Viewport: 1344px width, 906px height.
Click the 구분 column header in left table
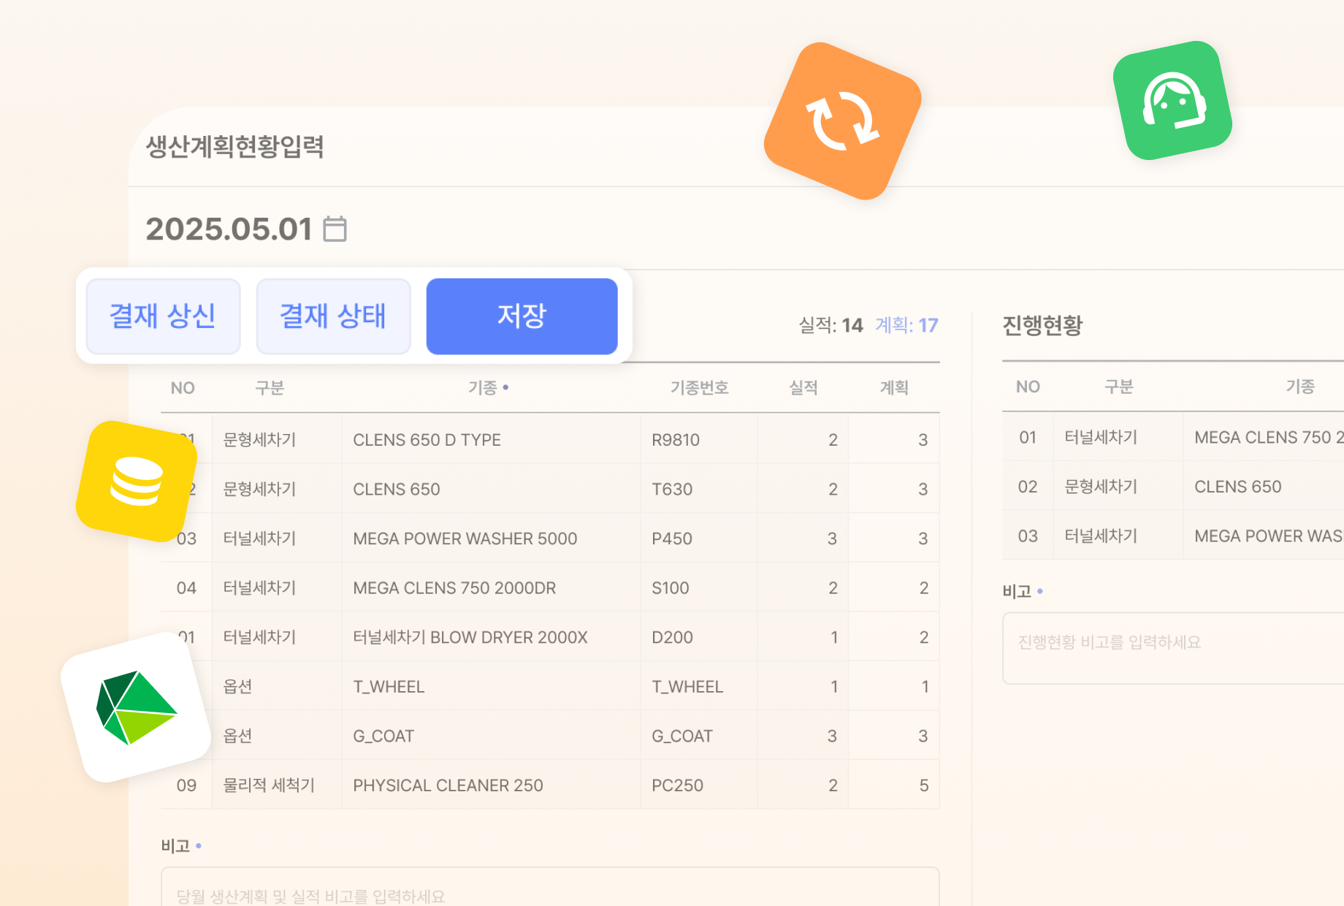point(270,387)
